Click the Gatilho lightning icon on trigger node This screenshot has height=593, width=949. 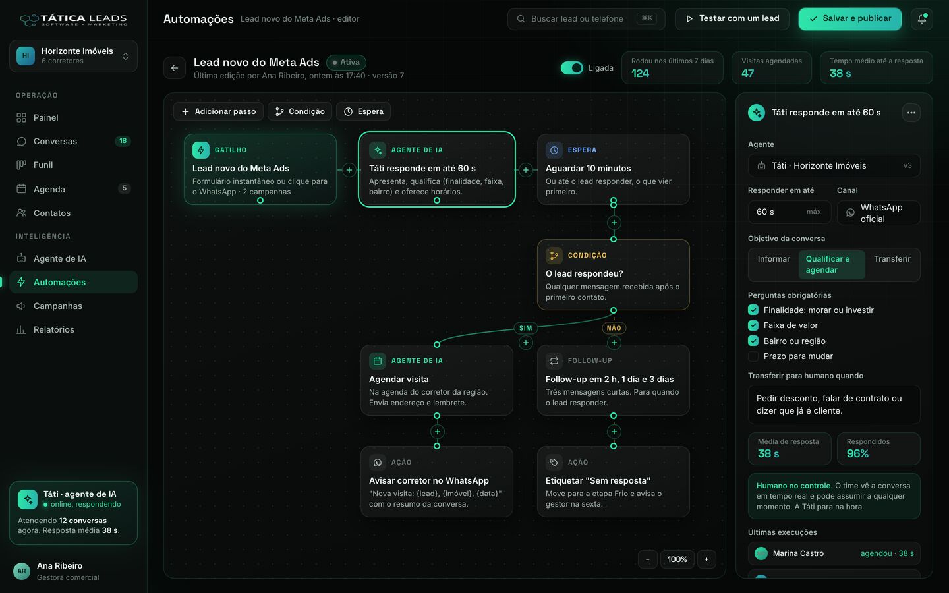click(x=201, y=150)
